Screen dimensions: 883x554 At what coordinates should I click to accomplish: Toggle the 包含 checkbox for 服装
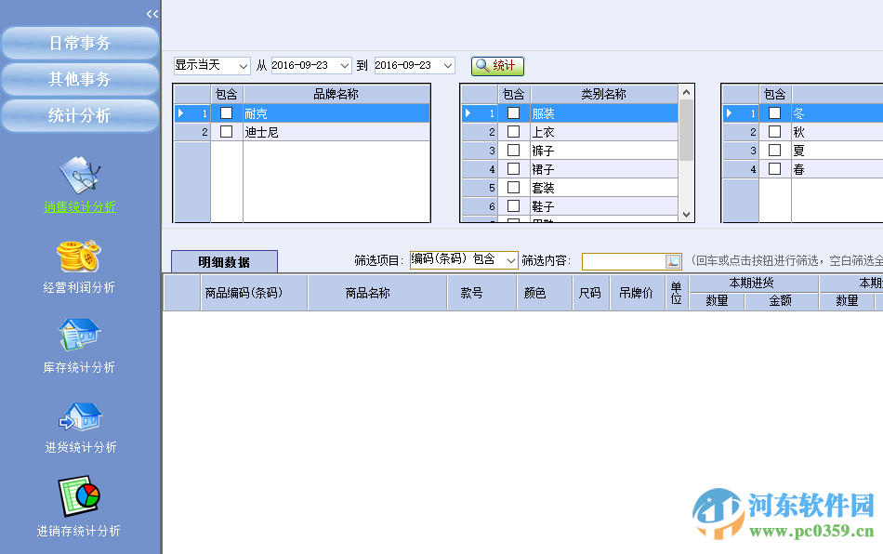coord(514,112)
